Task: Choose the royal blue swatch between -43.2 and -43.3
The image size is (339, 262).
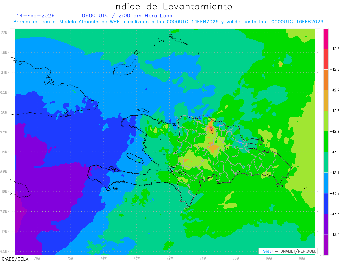Action: coord(326,203)
